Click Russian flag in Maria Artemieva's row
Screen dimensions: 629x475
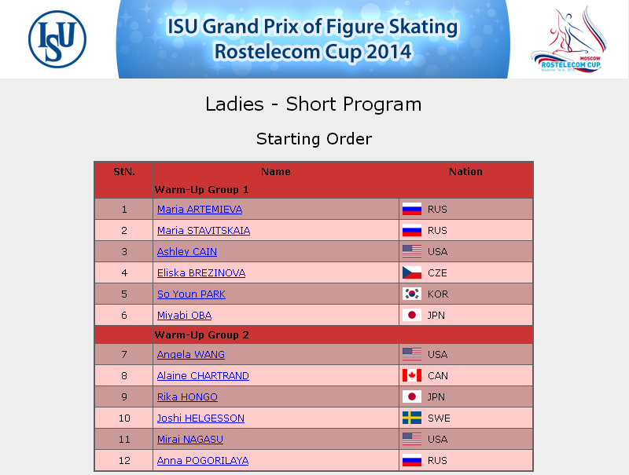coord(411,209)
